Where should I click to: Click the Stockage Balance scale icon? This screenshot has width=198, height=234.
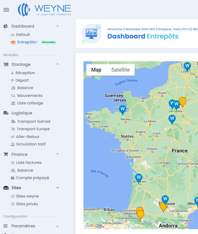13,88
